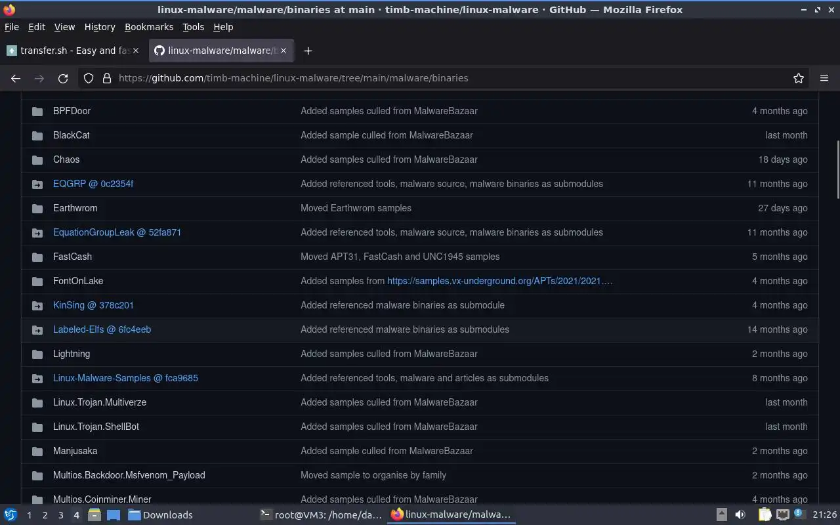Click the volume speaker tray icon
This screenshot has height=525, width=840.
click(740, 515)
